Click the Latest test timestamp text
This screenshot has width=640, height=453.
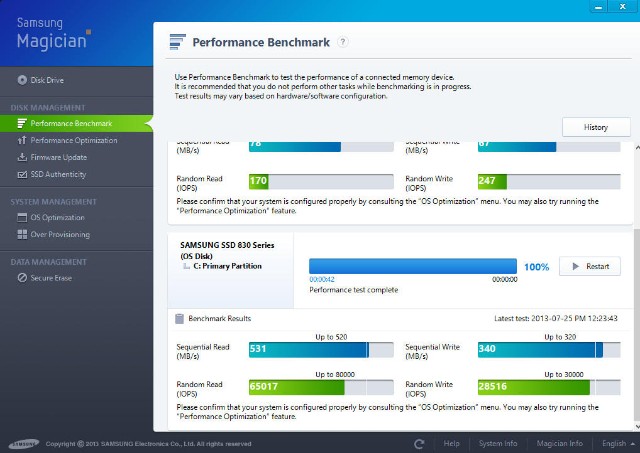coord(556,319)
